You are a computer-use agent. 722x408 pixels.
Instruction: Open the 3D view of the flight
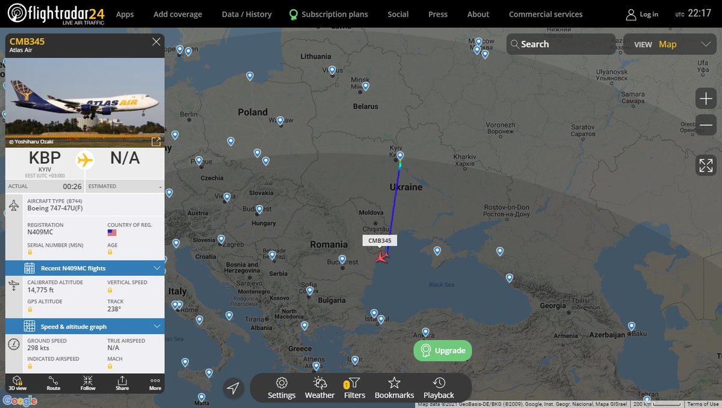[17, 383]
